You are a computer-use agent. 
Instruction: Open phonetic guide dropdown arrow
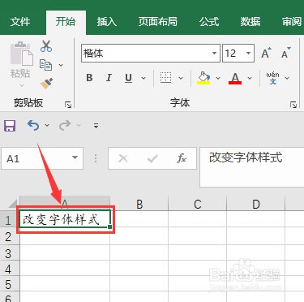coord(287,78)
